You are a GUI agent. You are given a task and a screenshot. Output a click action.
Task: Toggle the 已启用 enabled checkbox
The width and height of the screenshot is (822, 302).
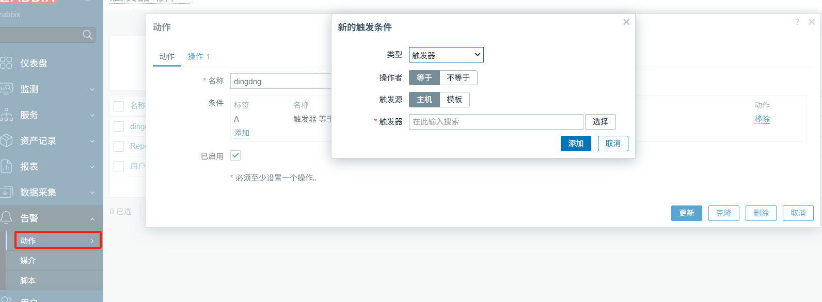[235, 155]
